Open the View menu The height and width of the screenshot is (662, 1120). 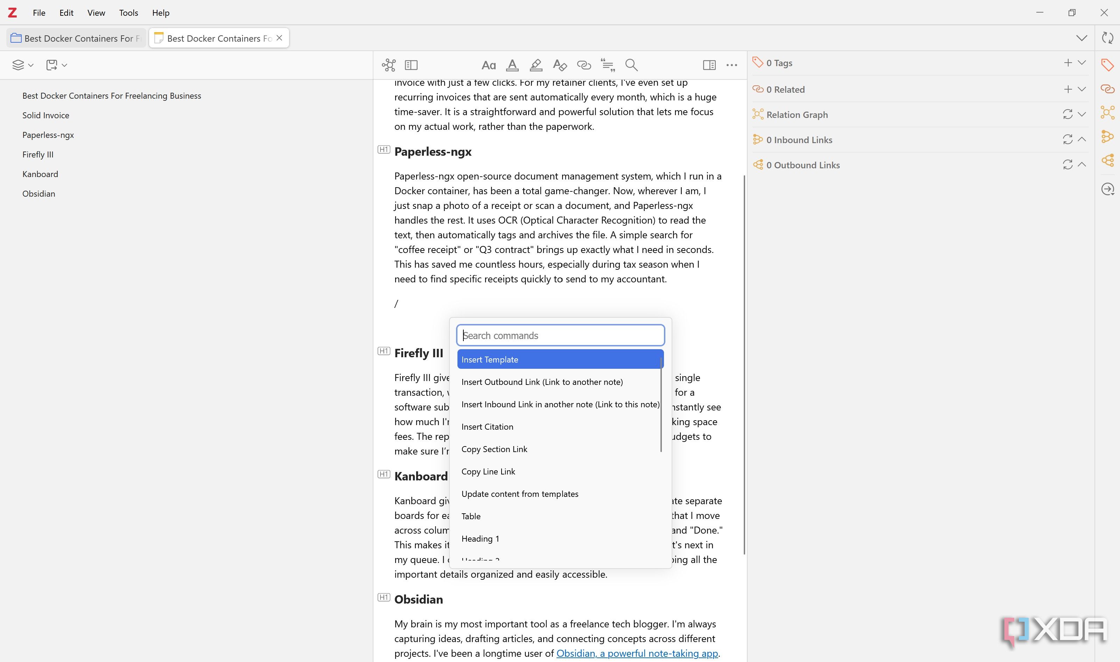[x=96, y=13]
